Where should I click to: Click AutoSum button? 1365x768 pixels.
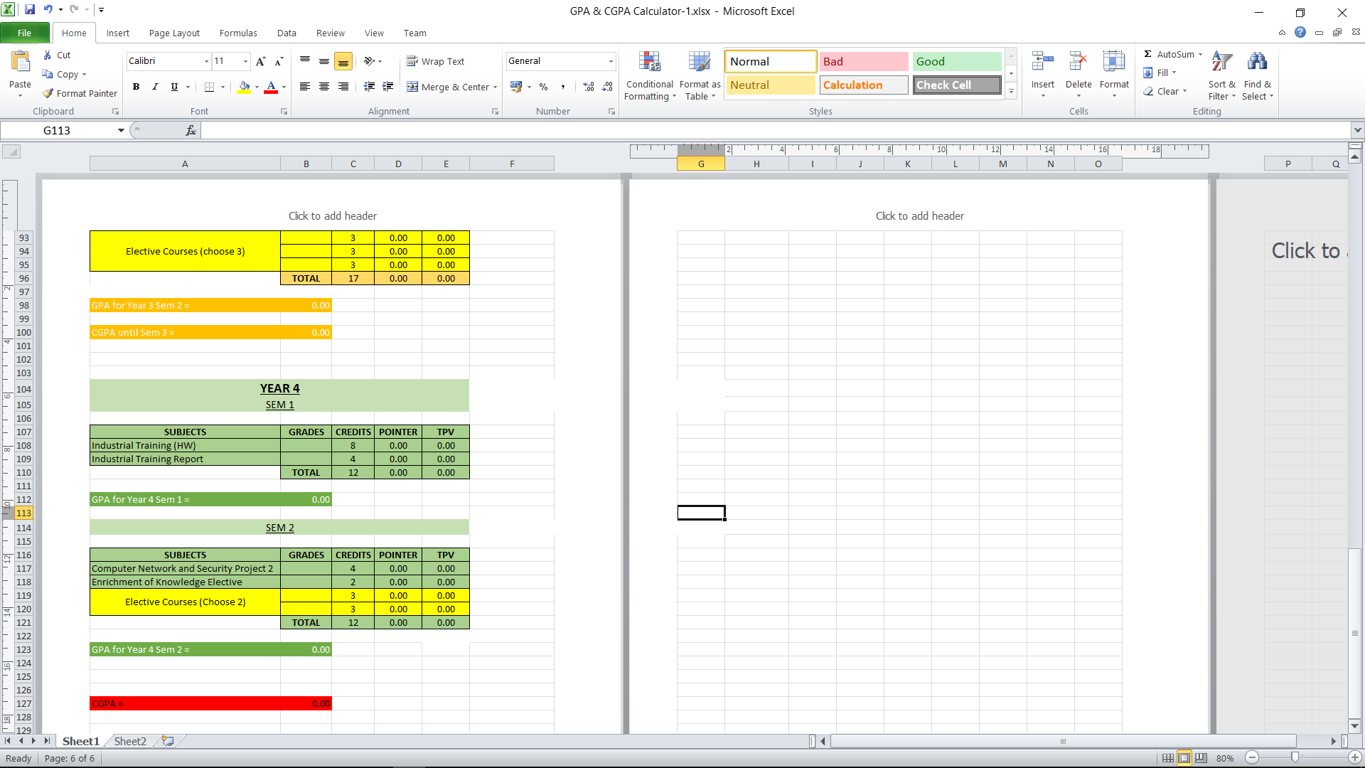point(1172,54)
